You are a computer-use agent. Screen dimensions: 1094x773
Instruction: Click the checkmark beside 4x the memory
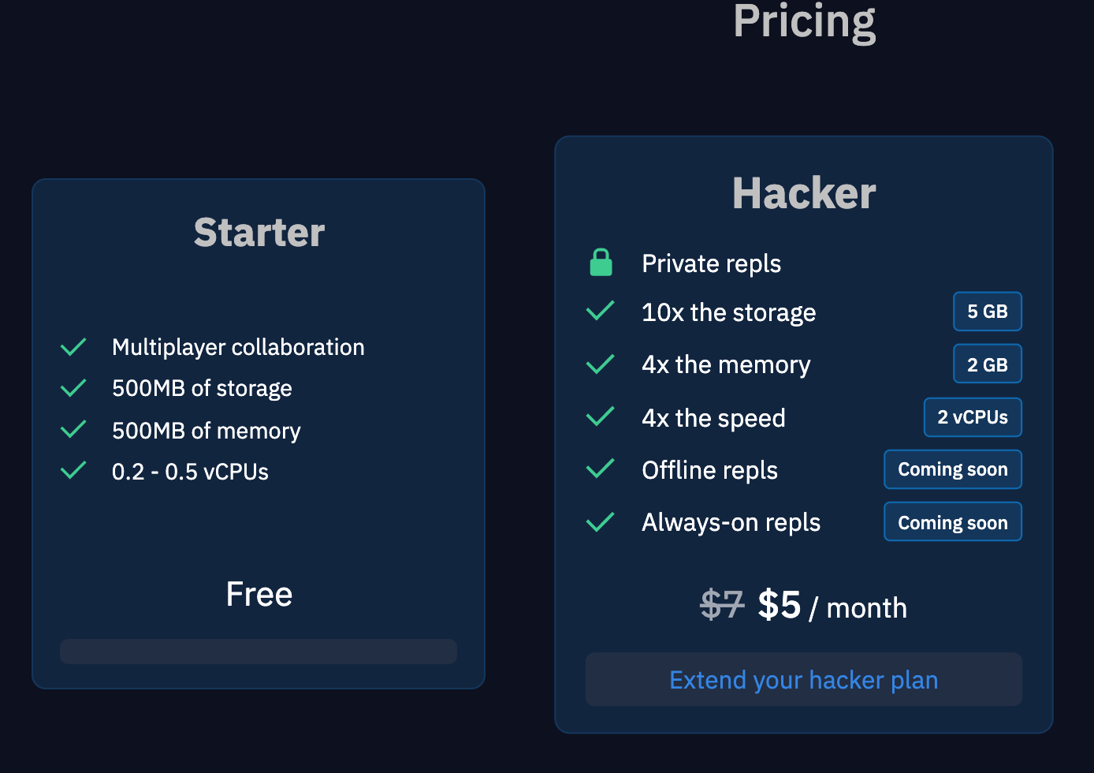click(x=601, y=364)
